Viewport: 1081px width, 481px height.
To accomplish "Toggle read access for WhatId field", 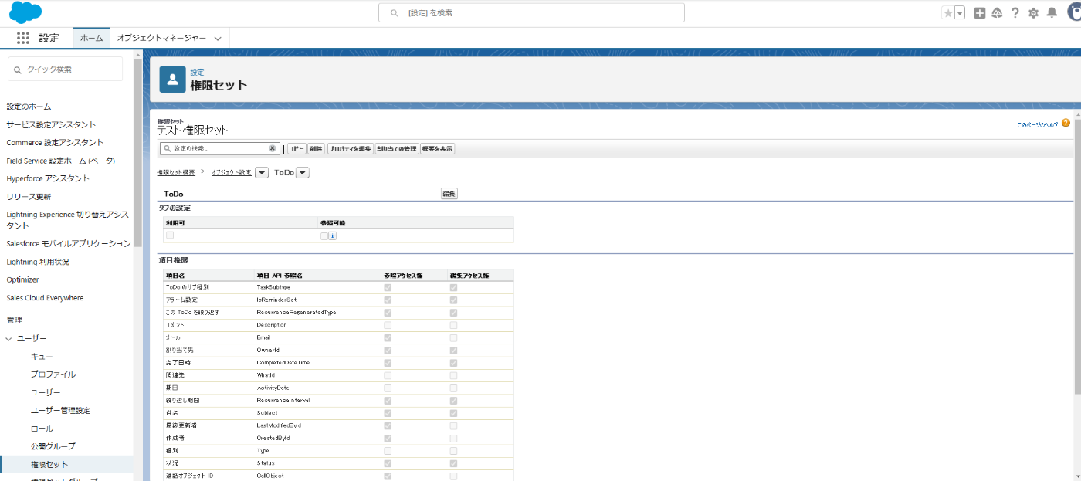I will tap(388, 375).
